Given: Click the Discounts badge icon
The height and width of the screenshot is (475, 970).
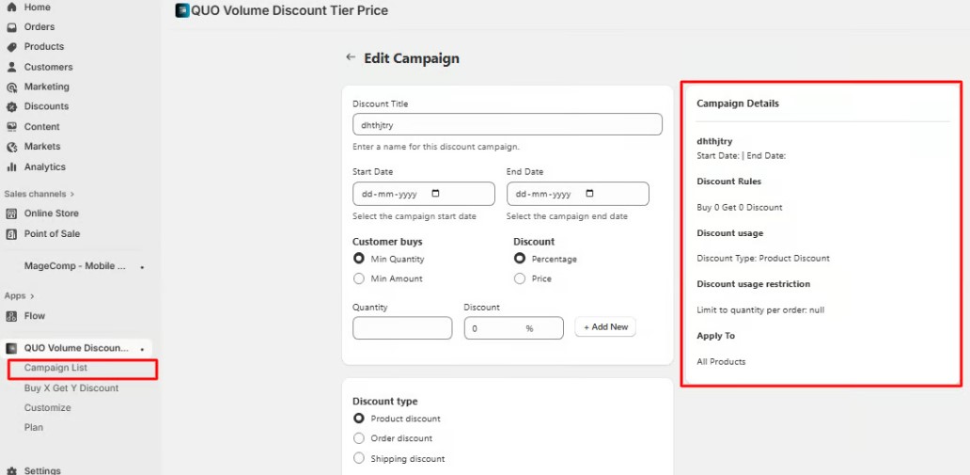Looking at the screenshot, I should tap(12, 106).
